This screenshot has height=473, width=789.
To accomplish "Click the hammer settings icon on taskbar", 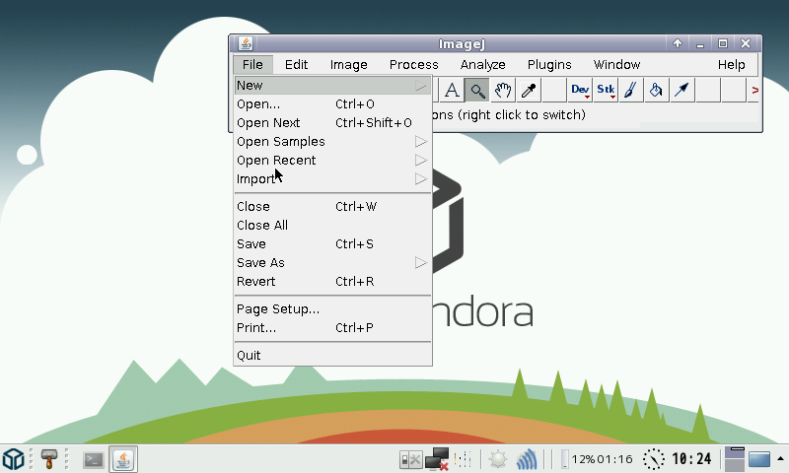I will [48, 459].
